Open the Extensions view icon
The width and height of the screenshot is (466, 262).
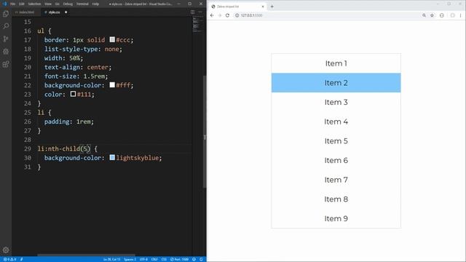point(6,64)
